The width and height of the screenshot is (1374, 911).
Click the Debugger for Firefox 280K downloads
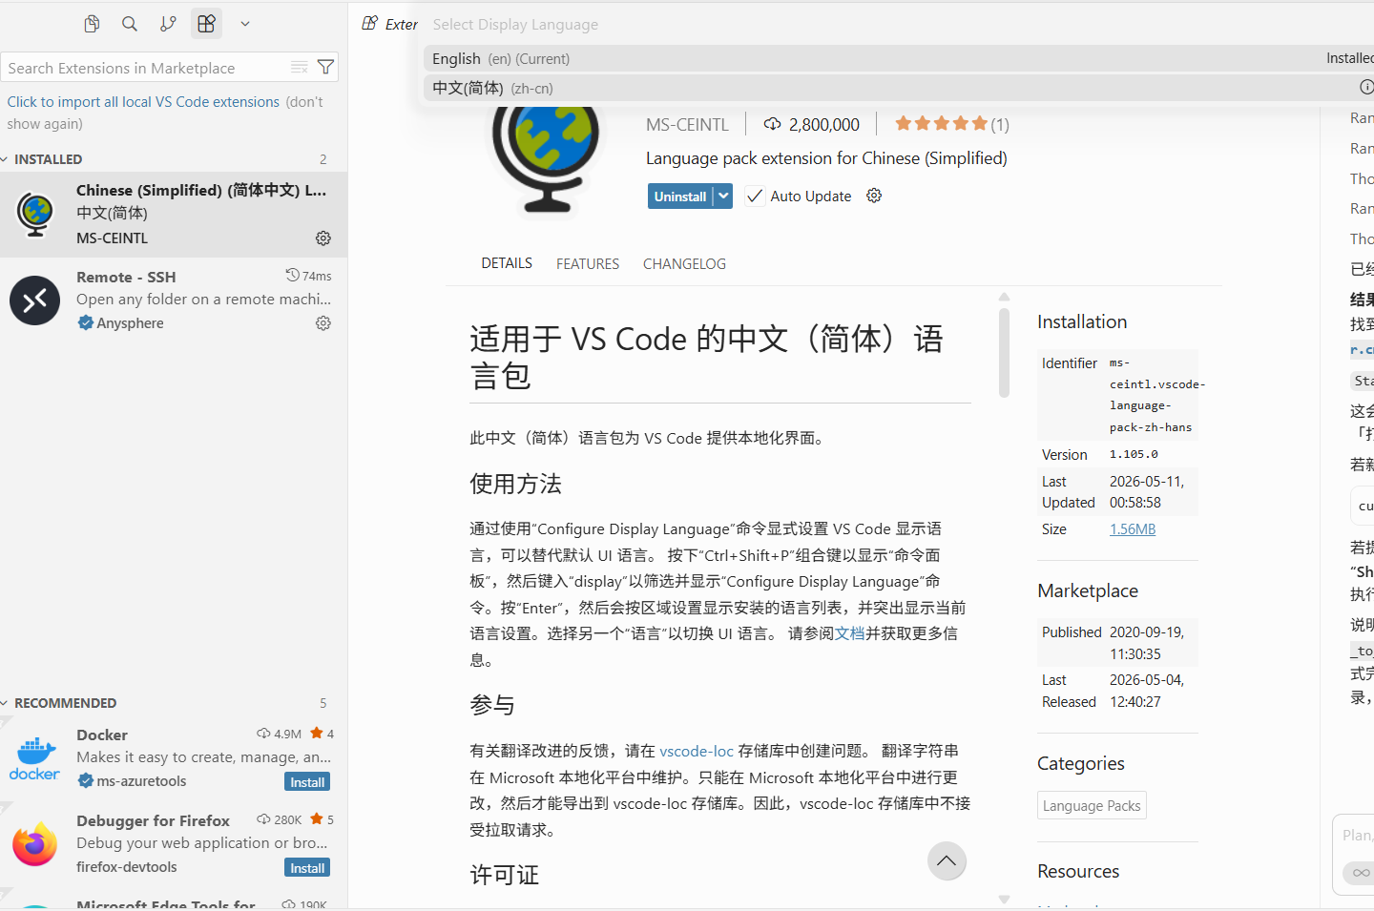pyautogui.click(x=279, y=819)
